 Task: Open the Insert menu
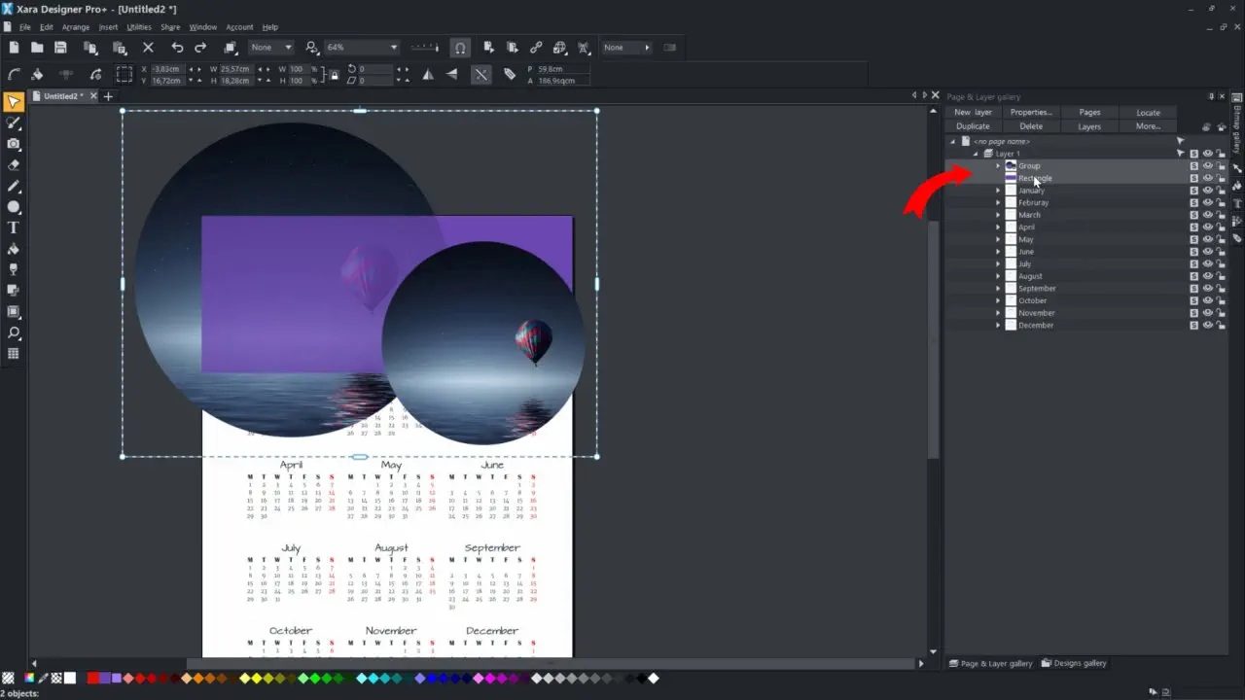pyautogui.click(x=108, y=27)
